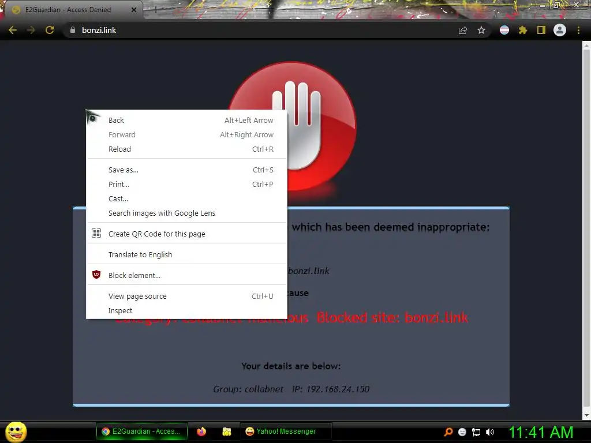Toggle the browser side panel icon
The image size is (591, 443).
tap(541, 30)
